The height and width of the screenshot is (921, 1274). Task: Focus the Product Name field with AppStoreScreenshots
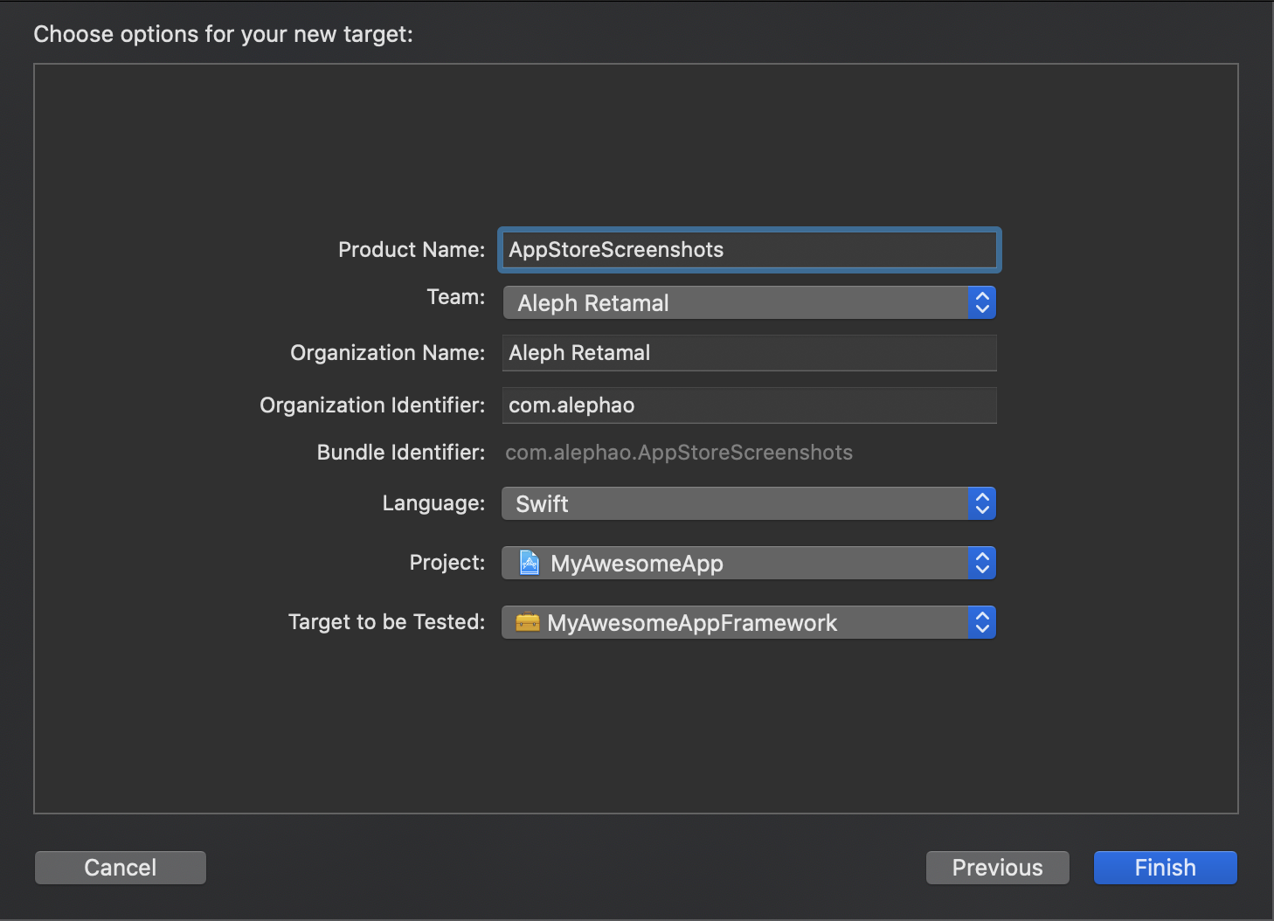pos(749,250)
